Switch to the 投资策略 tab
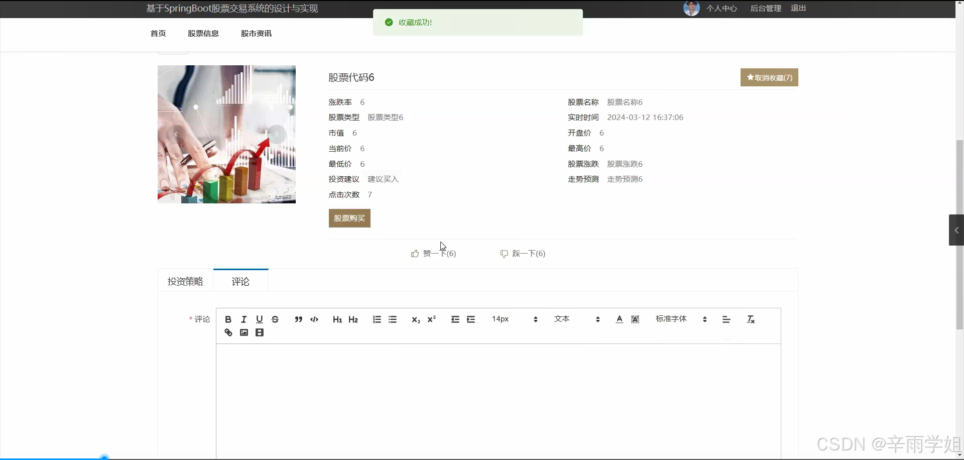Viewport: 964px width, 460px height. click(185, 281)
